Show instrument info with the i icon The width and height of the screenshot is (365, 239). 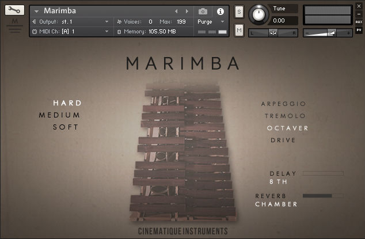pyautogui.click(x=220, y=12)
